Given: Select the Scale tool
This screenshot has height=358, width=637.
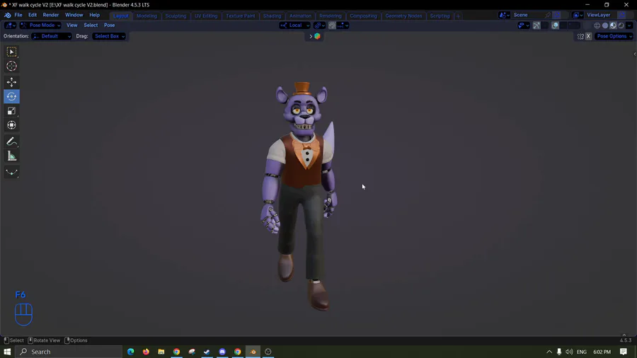Looking at the screenshot, I should coord(11,111).
